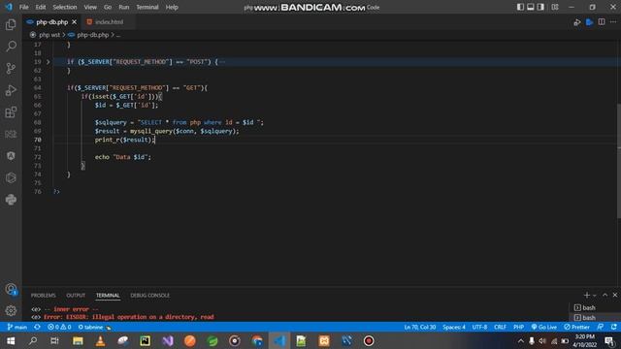Maximize the panel with up chevron
The image size is (621, 349).
[605, 295]
